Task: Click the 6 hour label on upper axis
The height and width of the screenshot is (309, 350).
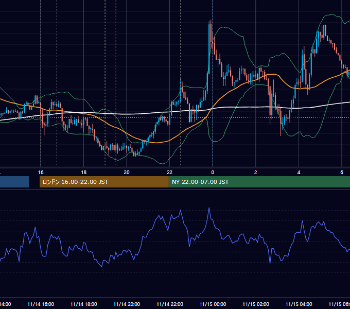Action: (342, 172)
